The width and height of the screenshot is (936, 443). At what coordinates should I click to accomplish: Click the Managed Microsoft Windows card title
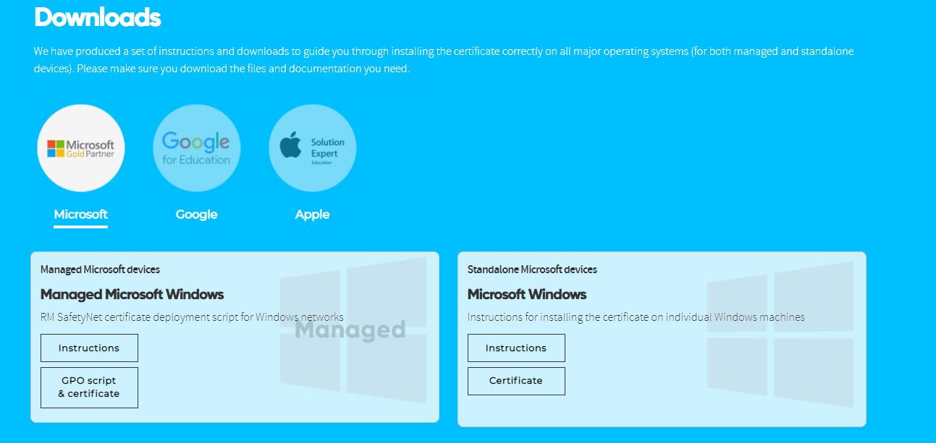132,294
